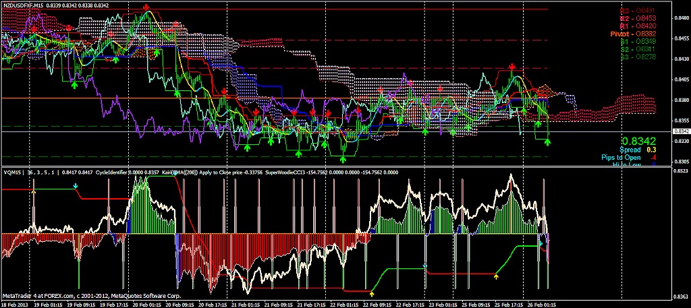Click the yellow arrow at indicator window's left edge
Image resolution: width=691 pixels, height=308 pixels.
(x=32, y=193)
